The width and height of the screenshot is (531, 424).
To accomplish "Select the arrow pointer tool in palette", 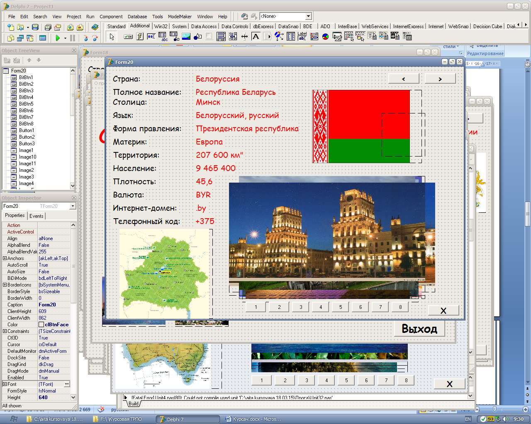I will click(x=112, y=36).
